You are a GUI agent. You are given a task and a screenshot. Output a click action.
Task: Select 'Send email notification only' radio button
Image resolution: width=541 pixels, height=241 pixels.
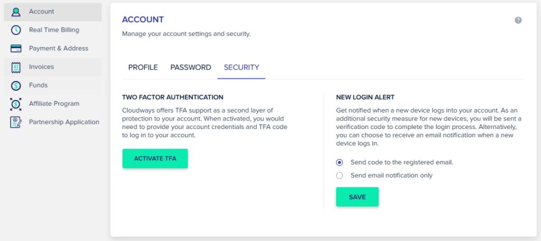[x=340, y=175]
